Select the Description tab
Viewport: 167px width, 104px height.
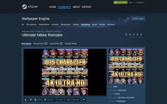coord(26,43)
